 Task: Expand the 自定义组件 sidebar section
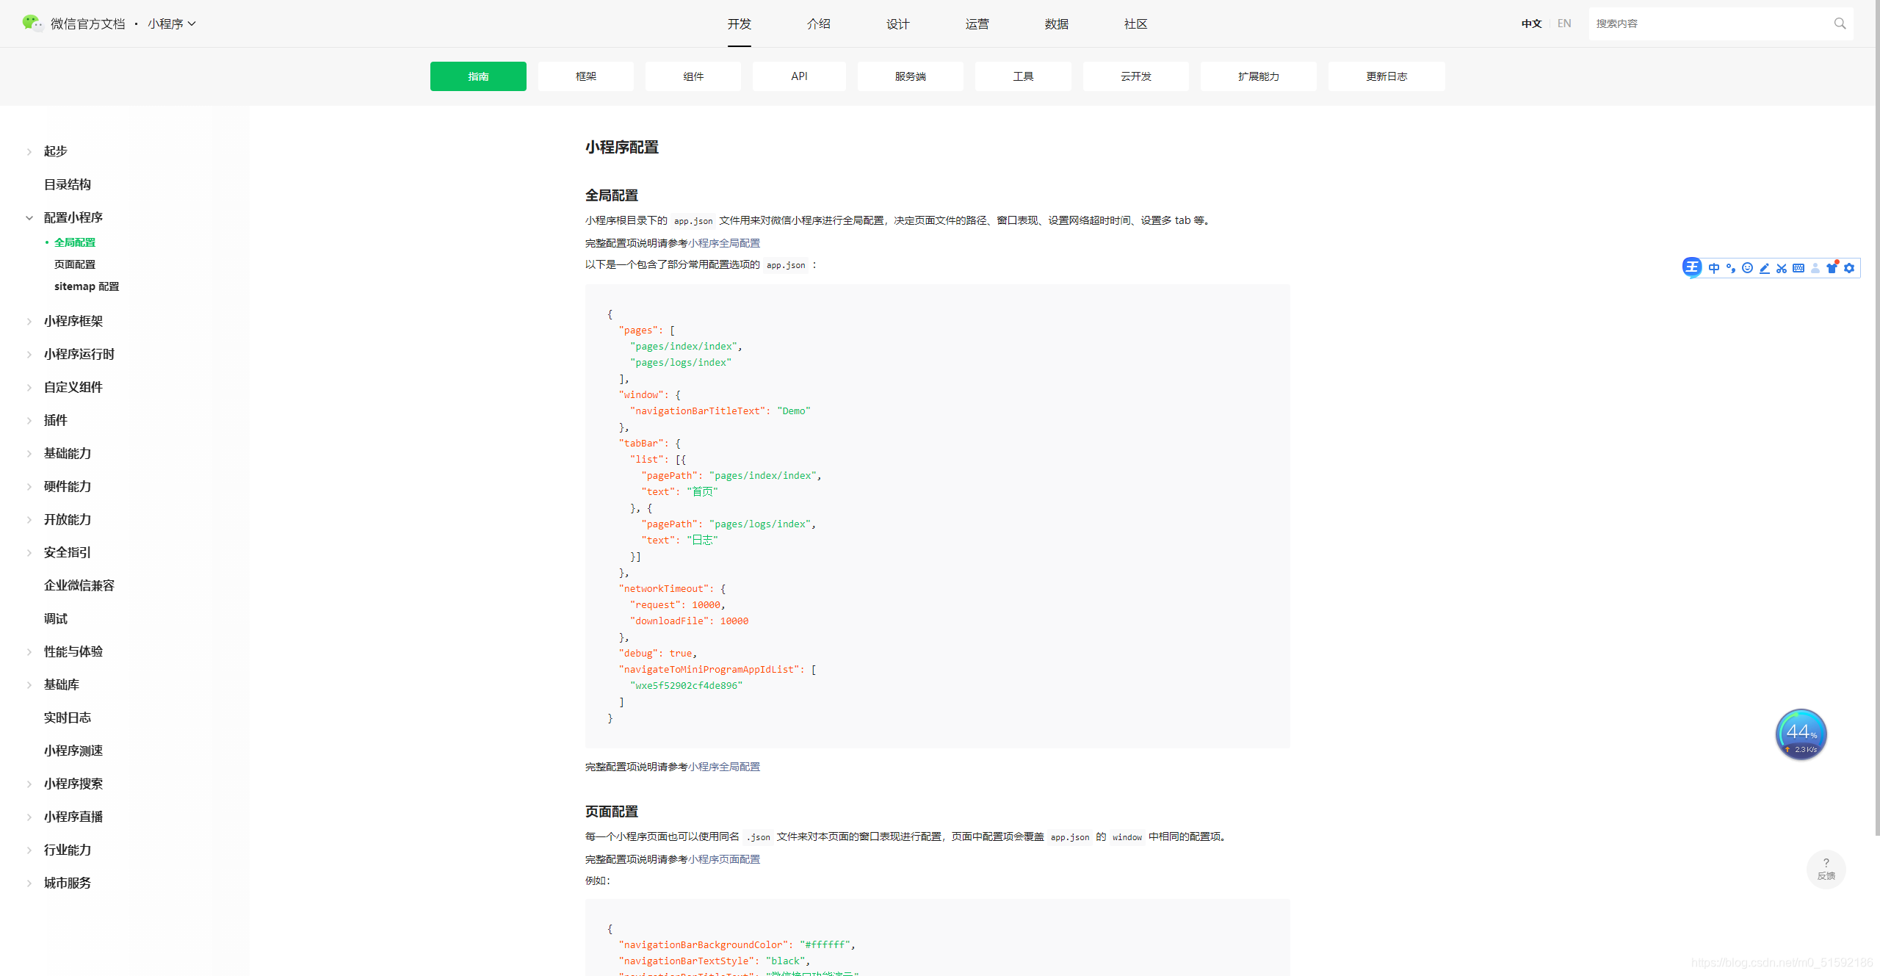[29, 387]
